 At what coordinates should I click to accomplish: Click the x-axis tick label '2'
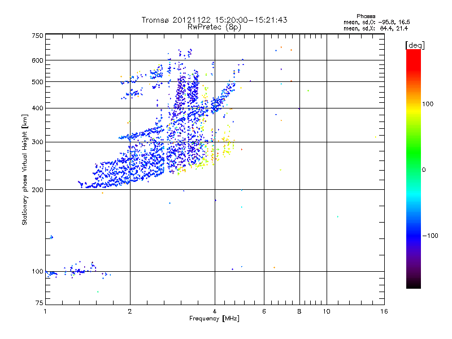(x=130, y=311)
